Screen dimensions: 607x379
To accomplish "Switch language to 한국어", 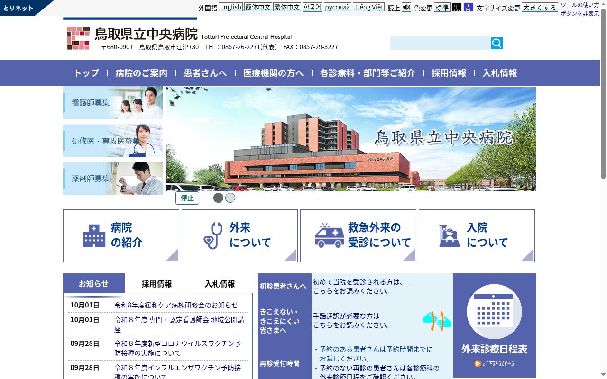I will [x=313, y=7].
